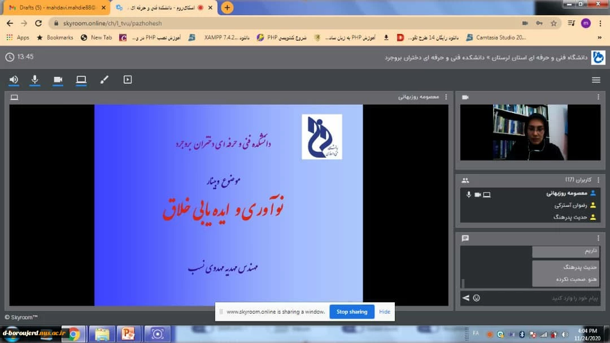This screenshot has height=343, width=610.
Task: Open the users group icon in panel header
Action: pyautogui.click(x=465, y=180)
